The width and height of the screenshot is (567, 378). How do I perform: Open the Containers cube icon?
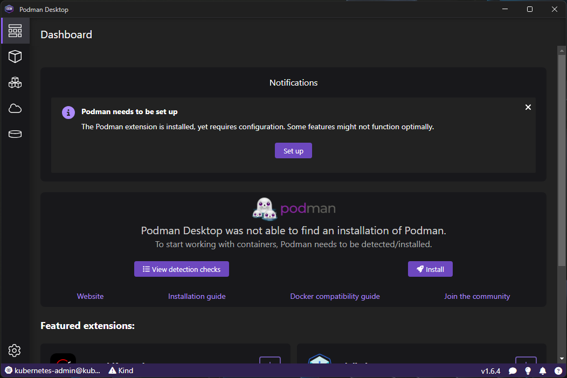[x=15, y=57]
